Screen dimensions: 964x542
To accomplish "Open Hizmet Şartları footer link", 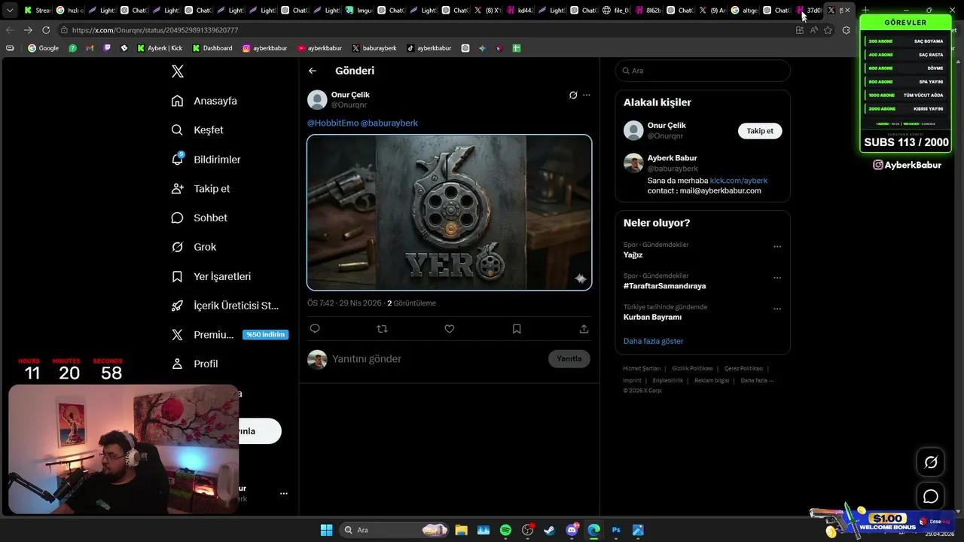I will coord(642,369).
